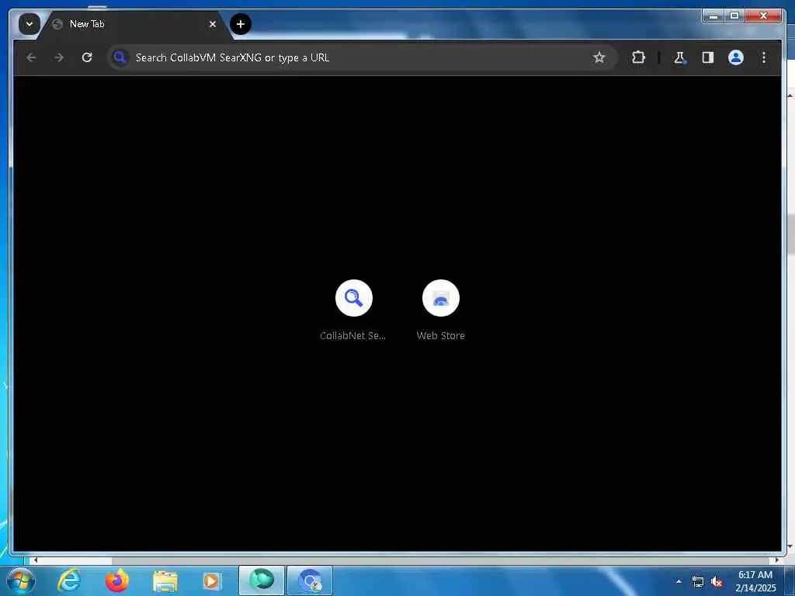795x596 pixels.
Task: Close the New Tab tab
Action: point(213,24)
